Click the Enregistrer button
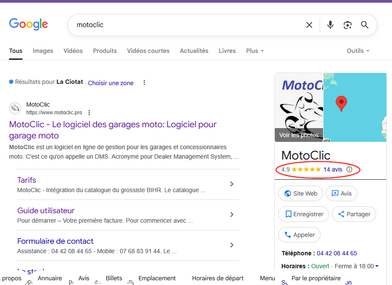Viewport: 392px width, 285px height. [x=304, y=214]
